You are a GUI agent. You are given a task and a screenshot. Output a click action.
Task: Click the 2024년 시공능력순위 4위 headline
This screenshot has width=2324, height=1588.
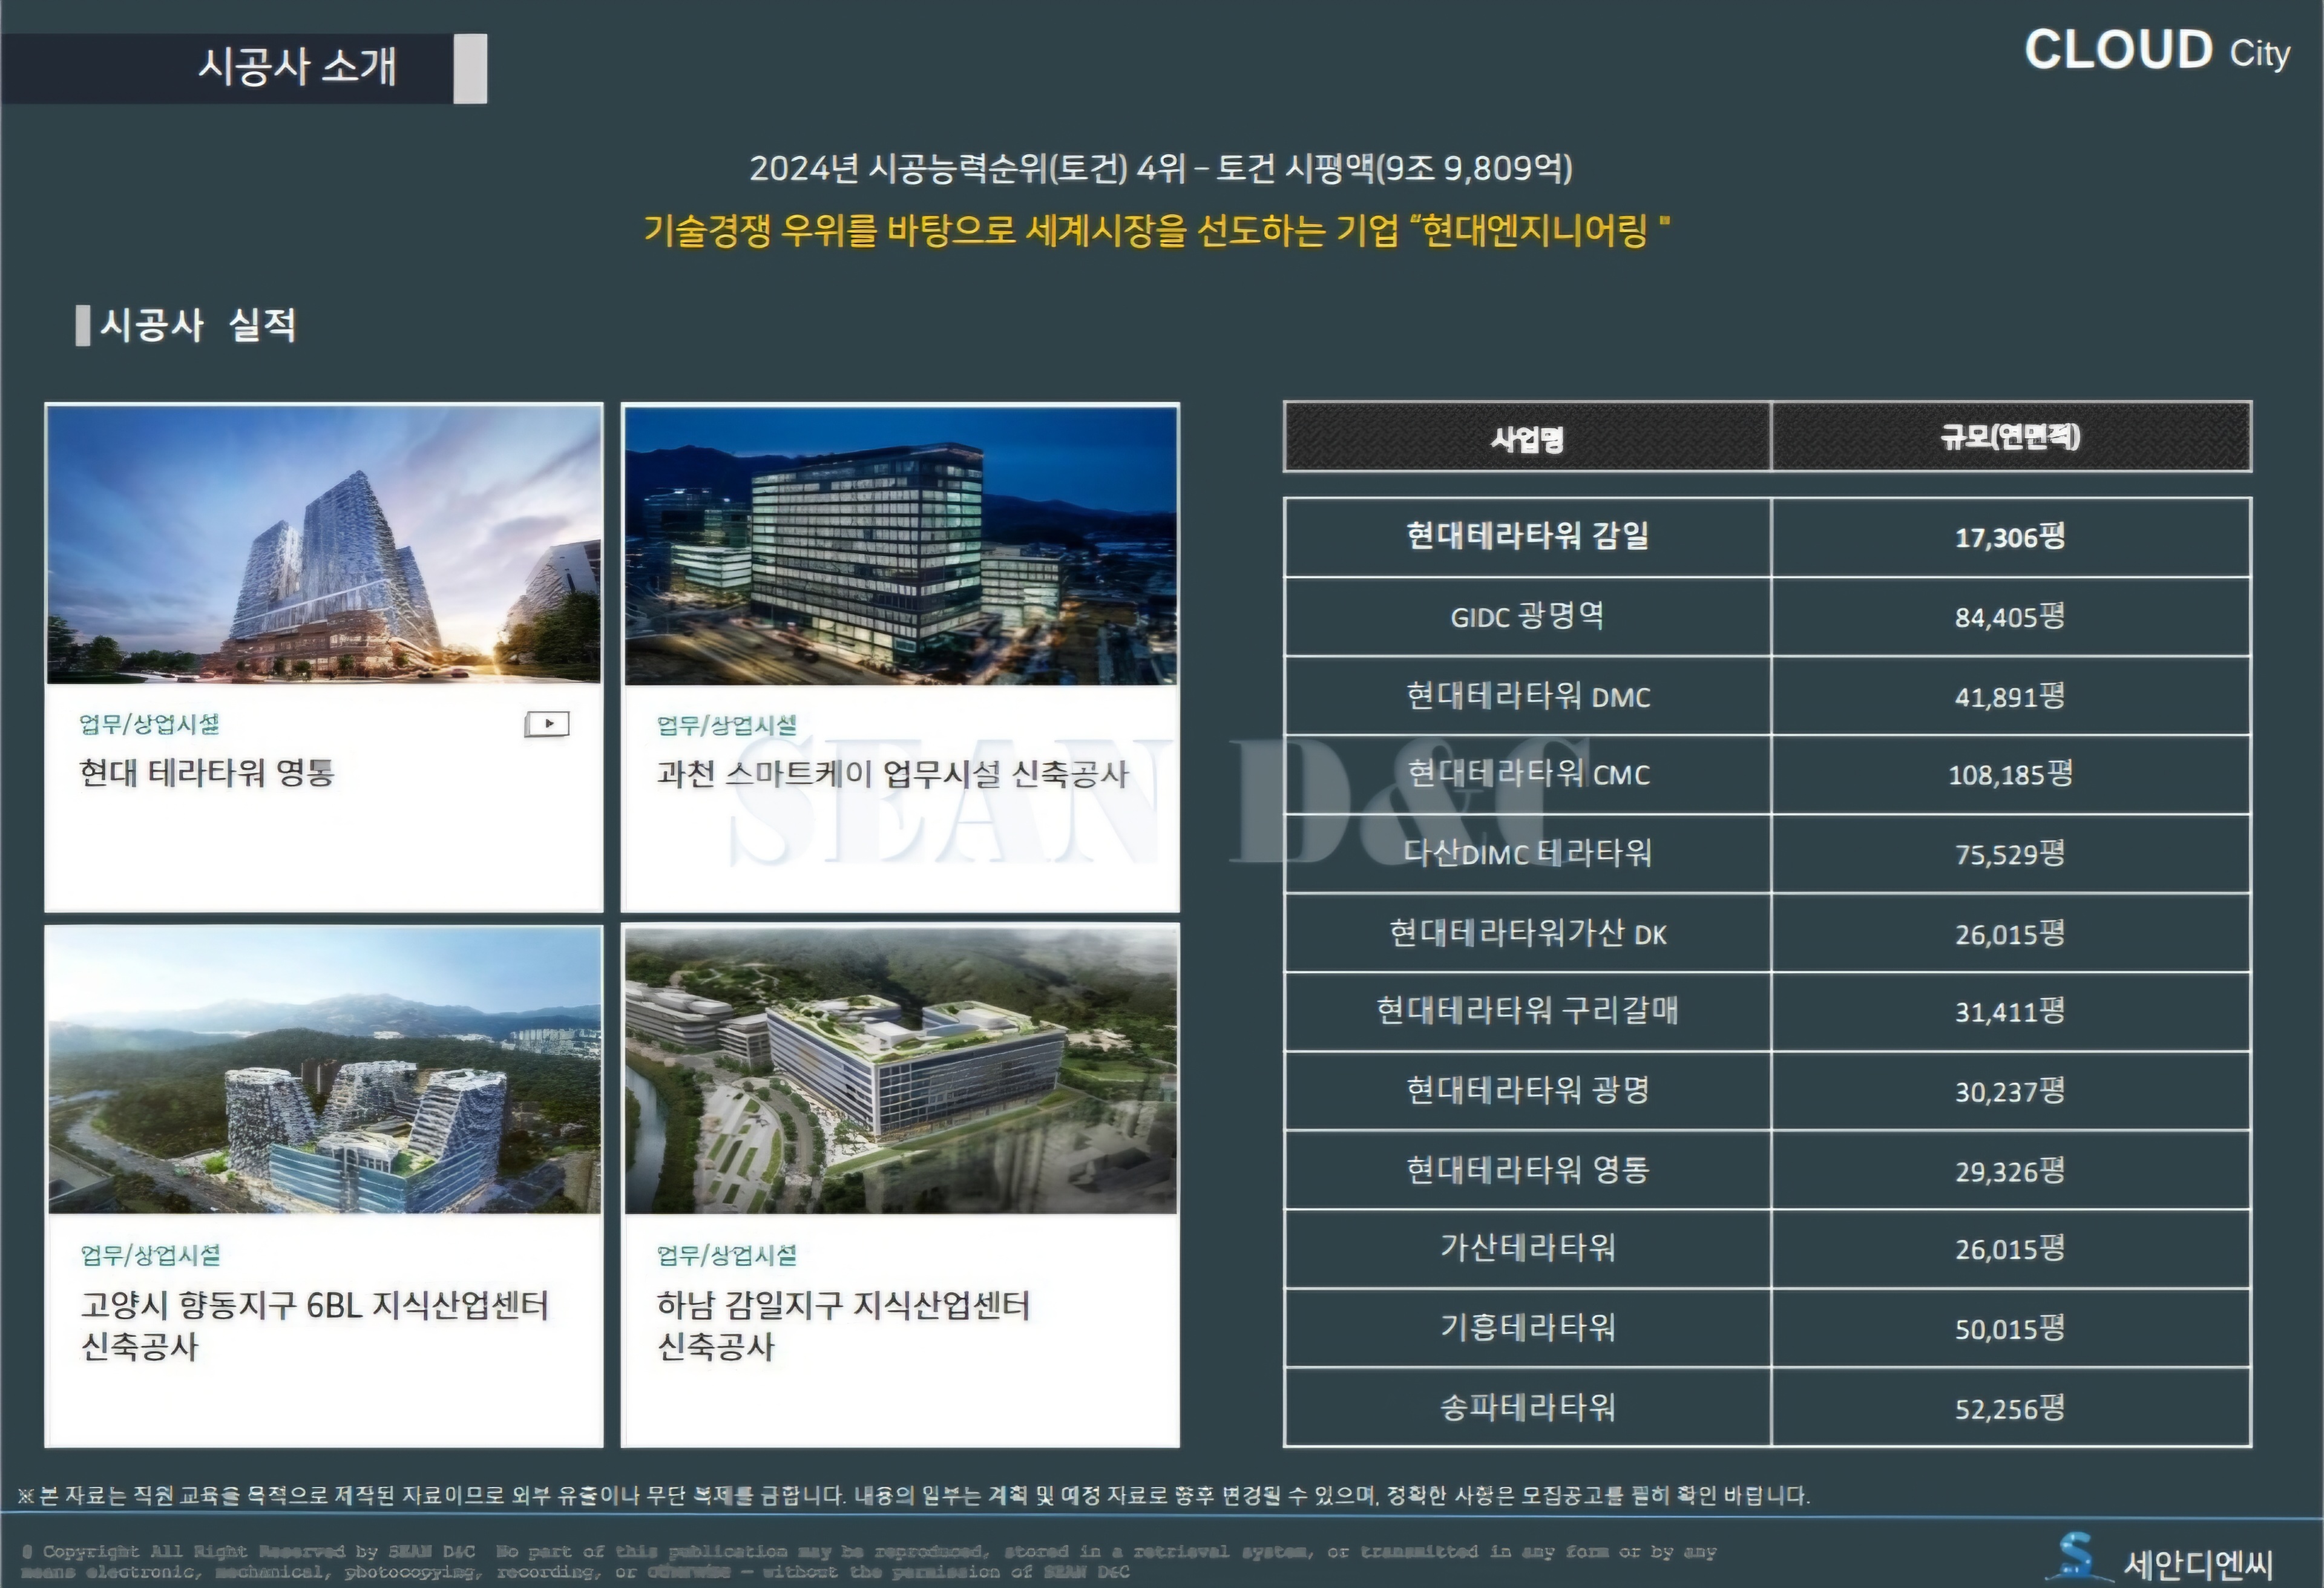1161,168
